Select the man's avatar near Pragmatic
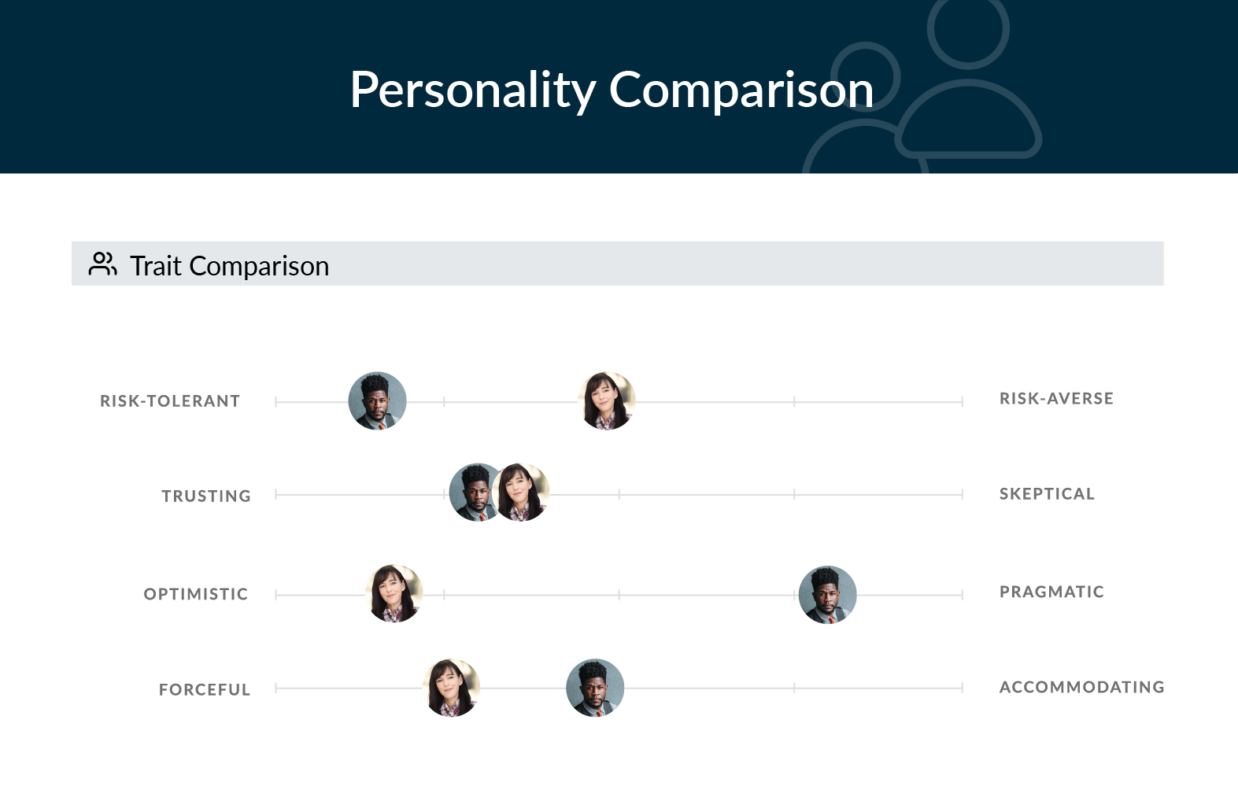Viewport: 1238px width, 812px height. 828,595
